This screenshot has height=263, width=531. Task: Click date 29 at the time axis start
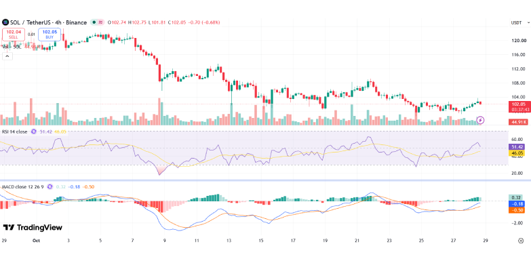(4, 241)
